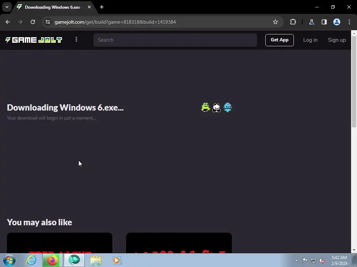Click the page vertical scrollbar thumb

(x=354, y=81)
